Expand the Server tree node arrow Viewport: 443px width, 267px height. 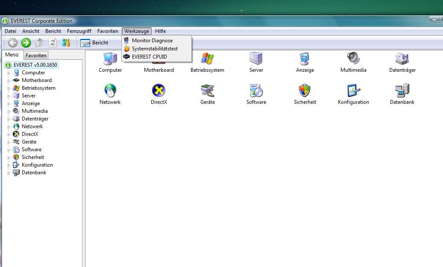pyautogui.click(x=9, y=96)
